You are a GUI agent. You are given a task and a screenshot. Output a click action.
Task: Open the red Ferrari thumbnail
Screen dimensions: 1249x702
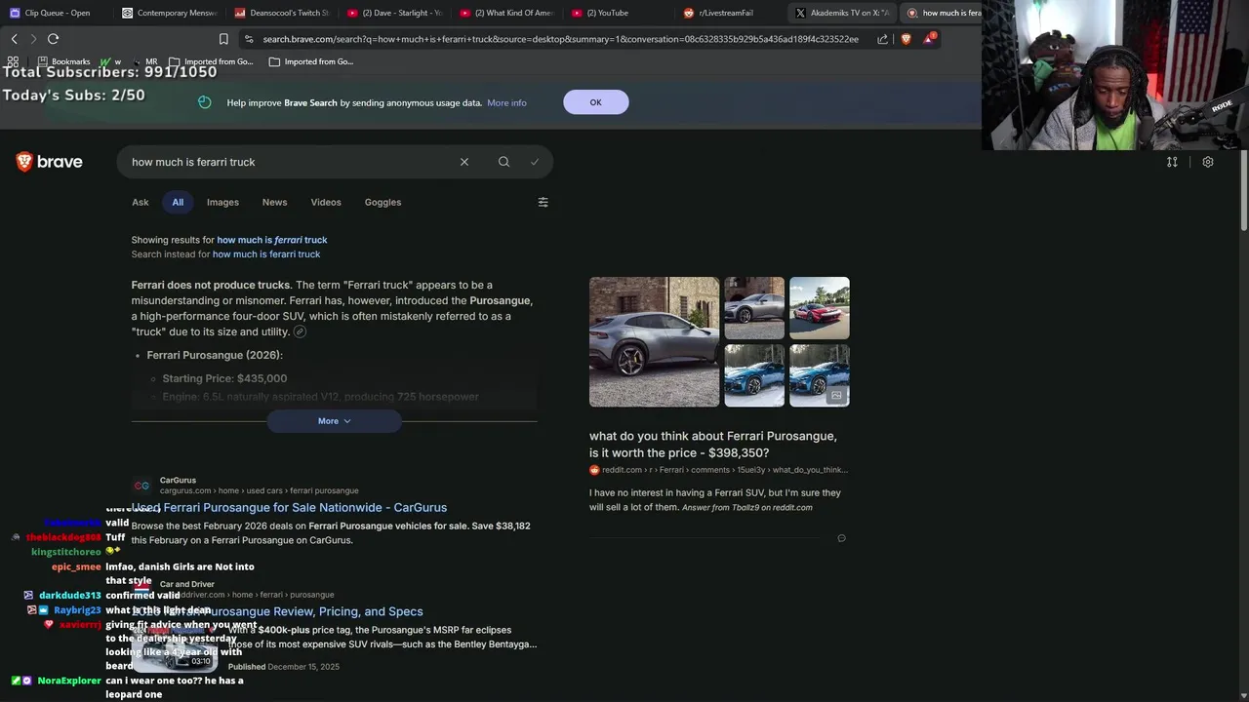click(x=820, y=308)
